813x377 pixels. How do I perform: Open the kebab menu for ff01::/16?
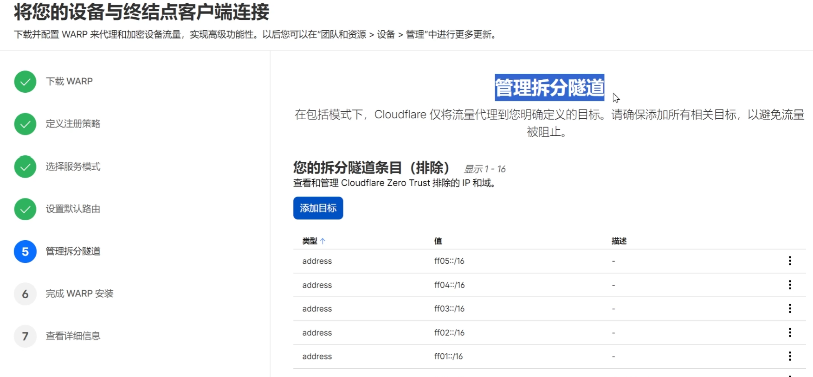coord(789,356)
